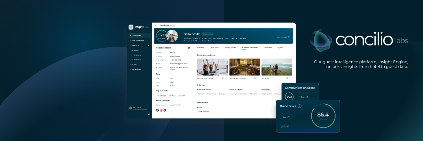Click the Profile History hourglass icon
This screenshot has width=423, height=141.
click(289, 37)
